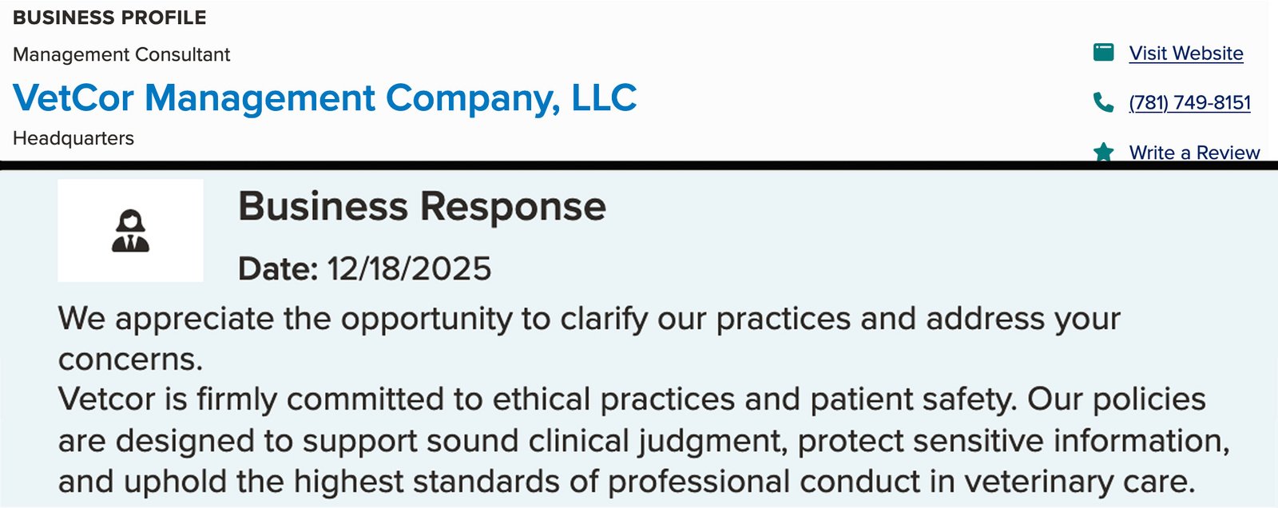This screenshot has width=1278, height=508.
Task: Click the sentence starting 'We appreciate the opportunity'
Action: (x=589, y=319)
